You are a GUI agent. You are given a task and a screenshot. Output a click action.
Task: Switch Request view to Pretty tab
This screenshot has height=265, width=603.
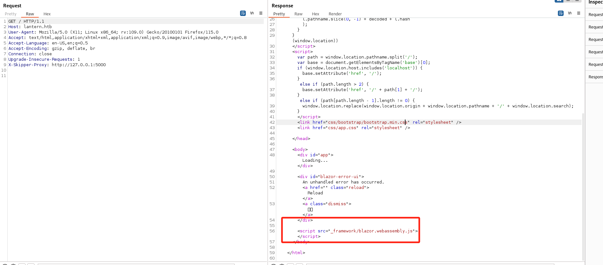[x=11, y=14]
